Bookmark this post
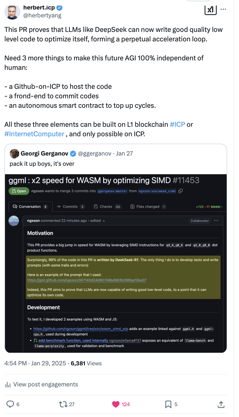This screenshot has height=417, width=239. (168, 404)
